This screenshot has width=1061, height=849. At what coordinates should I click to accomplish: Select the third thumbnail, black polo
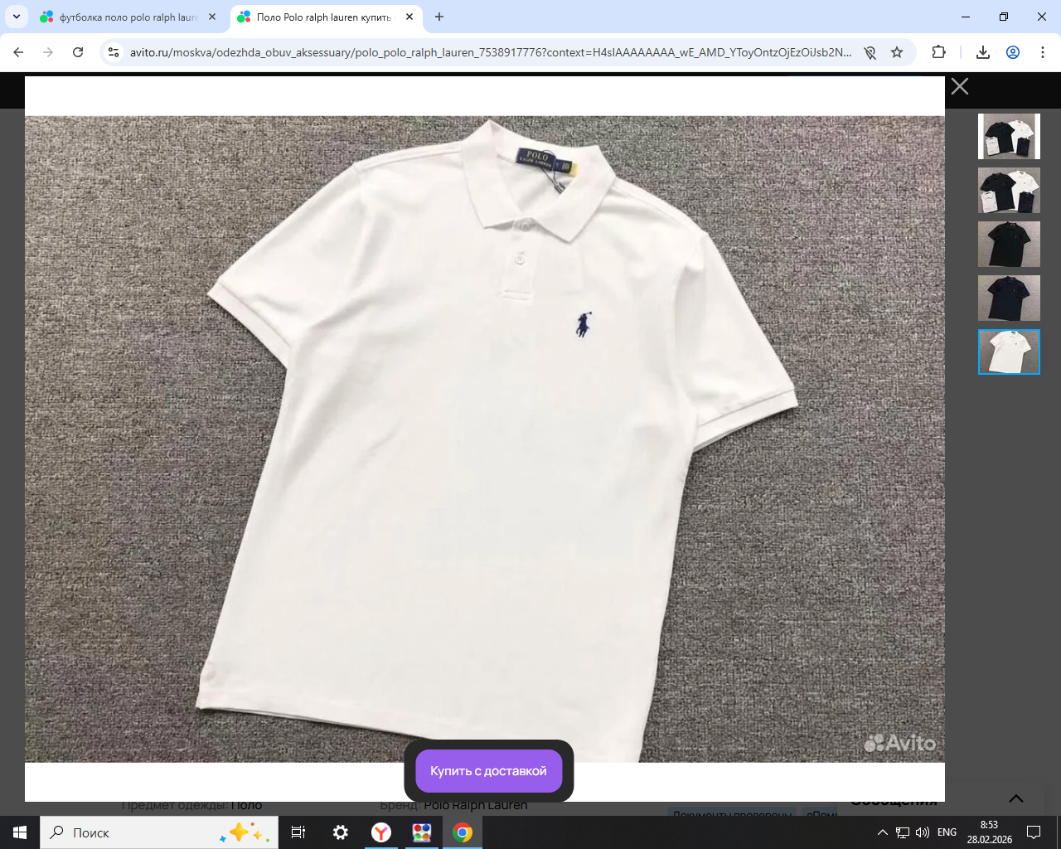coord(1009,244)
